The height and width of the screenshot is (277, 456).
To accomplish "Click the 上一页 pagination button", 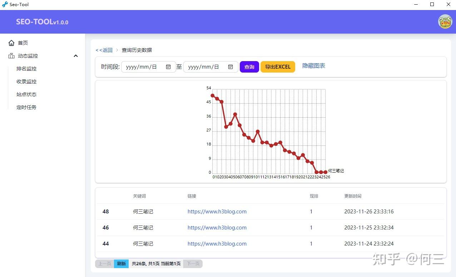I will pos(105,264).
